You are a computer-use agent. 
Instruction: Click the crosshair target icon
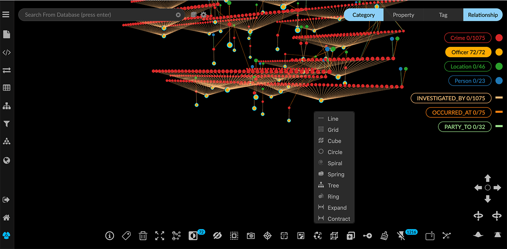click(x=267, y=236)
